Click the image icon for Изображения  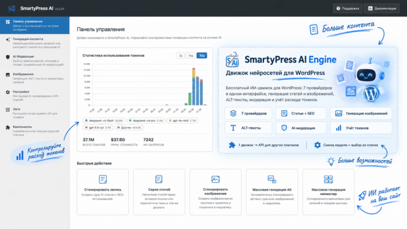point(8,75)
